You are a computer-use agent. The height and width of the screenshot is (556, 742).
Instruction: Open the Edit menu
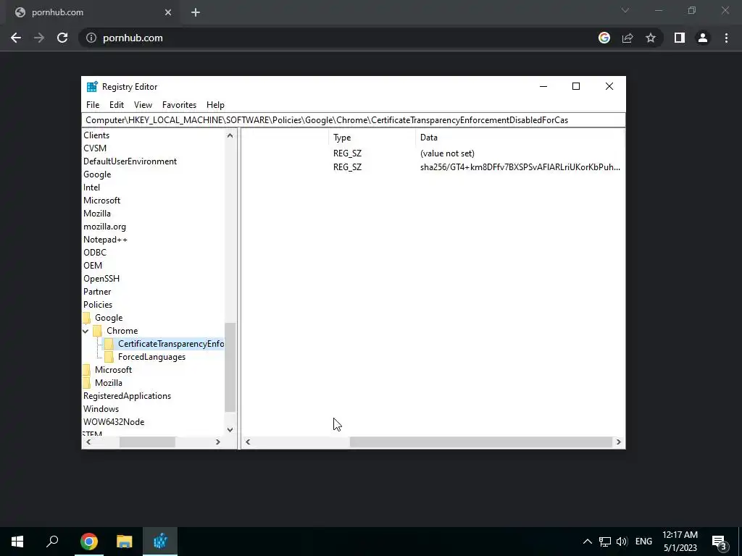(x=117, y=105)
